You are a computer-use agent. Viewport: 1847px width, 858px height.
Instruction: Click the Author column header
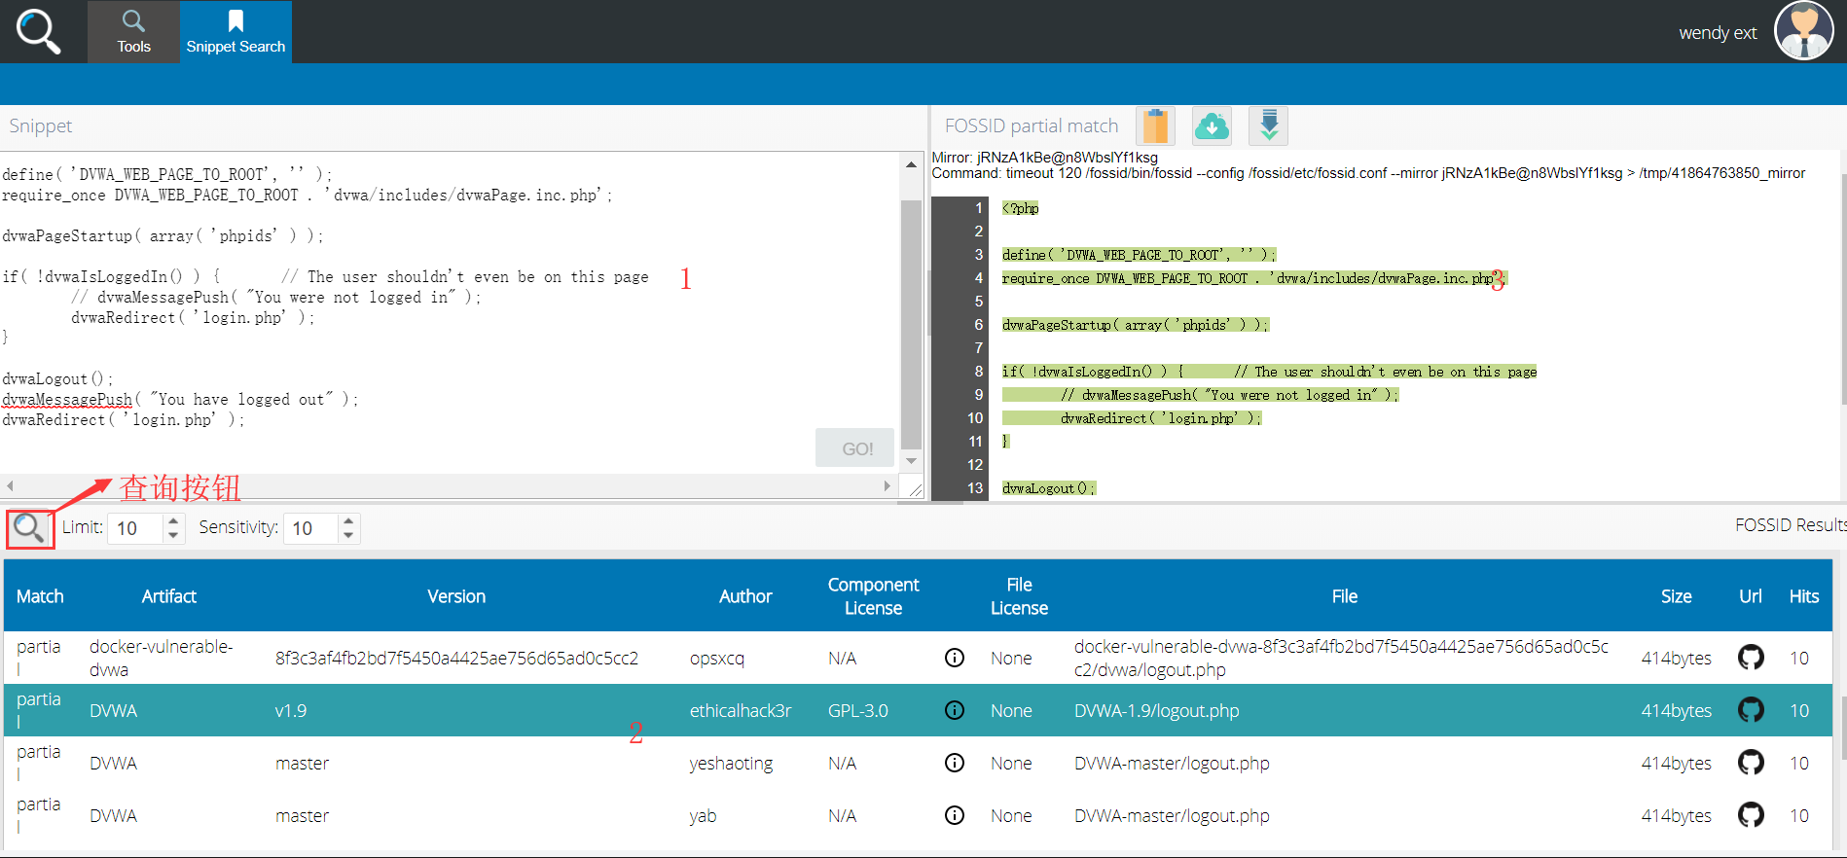tap(745, 596)
